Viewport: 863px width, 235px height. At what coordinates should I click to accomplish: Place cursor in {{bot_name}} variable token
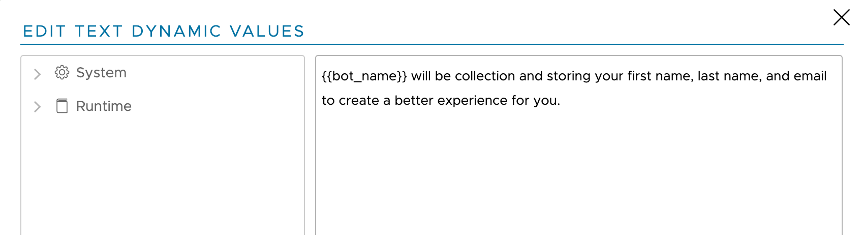(x=364, y=76)
